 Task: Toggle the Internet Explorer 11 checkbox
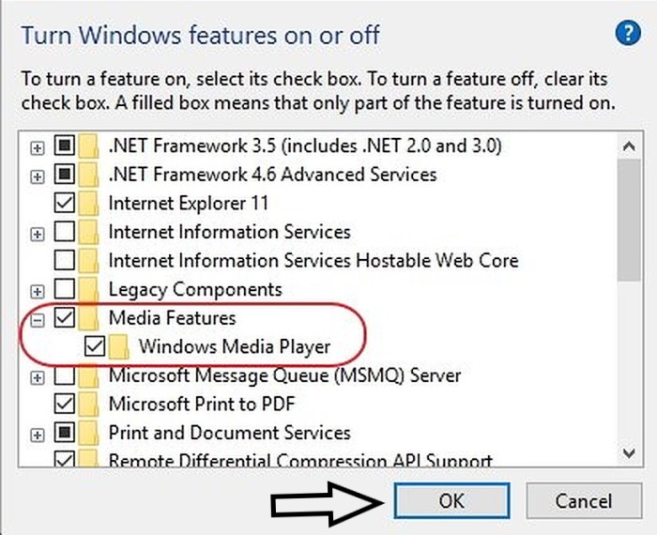pyautogui.click(x=65, y=203)
